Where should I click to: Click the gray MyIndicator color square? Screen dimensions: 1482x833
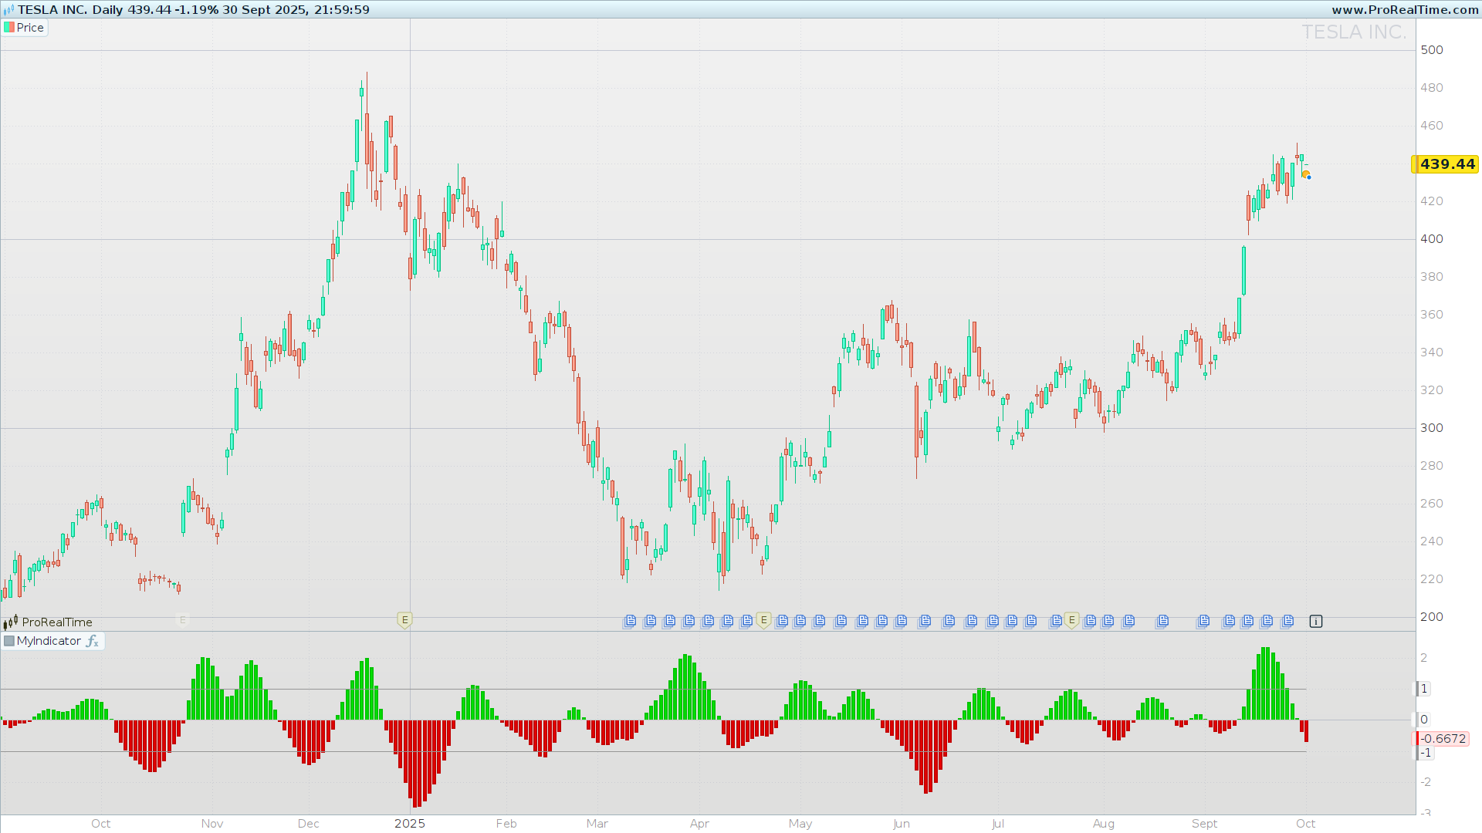tap(9, 641)
